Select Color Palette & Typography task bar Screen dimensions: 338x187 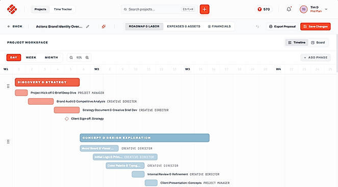coord(125,166)
